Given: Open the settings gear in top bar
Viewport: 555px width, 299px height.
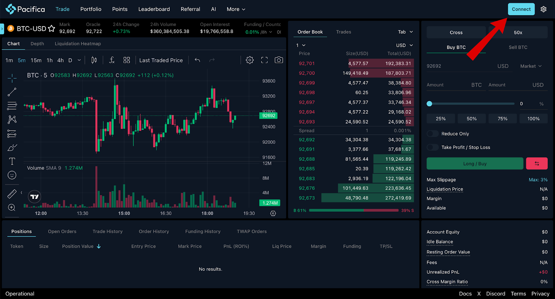Looking at the screenshot, I should 544,9.
